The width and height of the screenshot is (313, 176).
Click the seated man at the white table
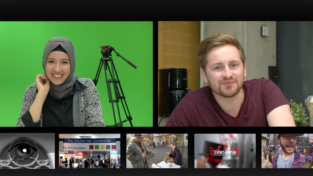point(174,155)
